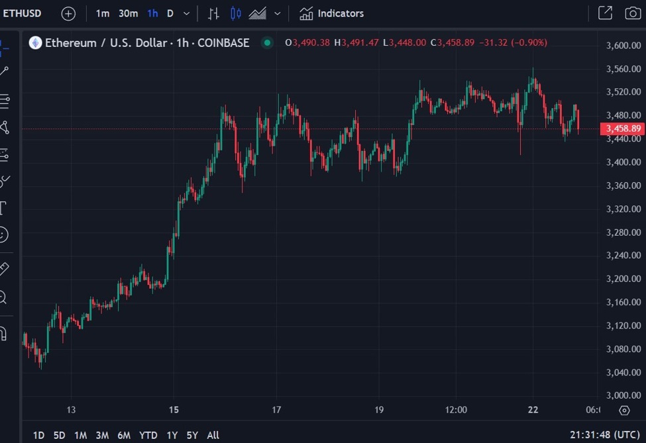Select the All range tab
Image resolution: width=646 pixels, height=443 pixels.
pyautogui.click(x=213, y=435)
